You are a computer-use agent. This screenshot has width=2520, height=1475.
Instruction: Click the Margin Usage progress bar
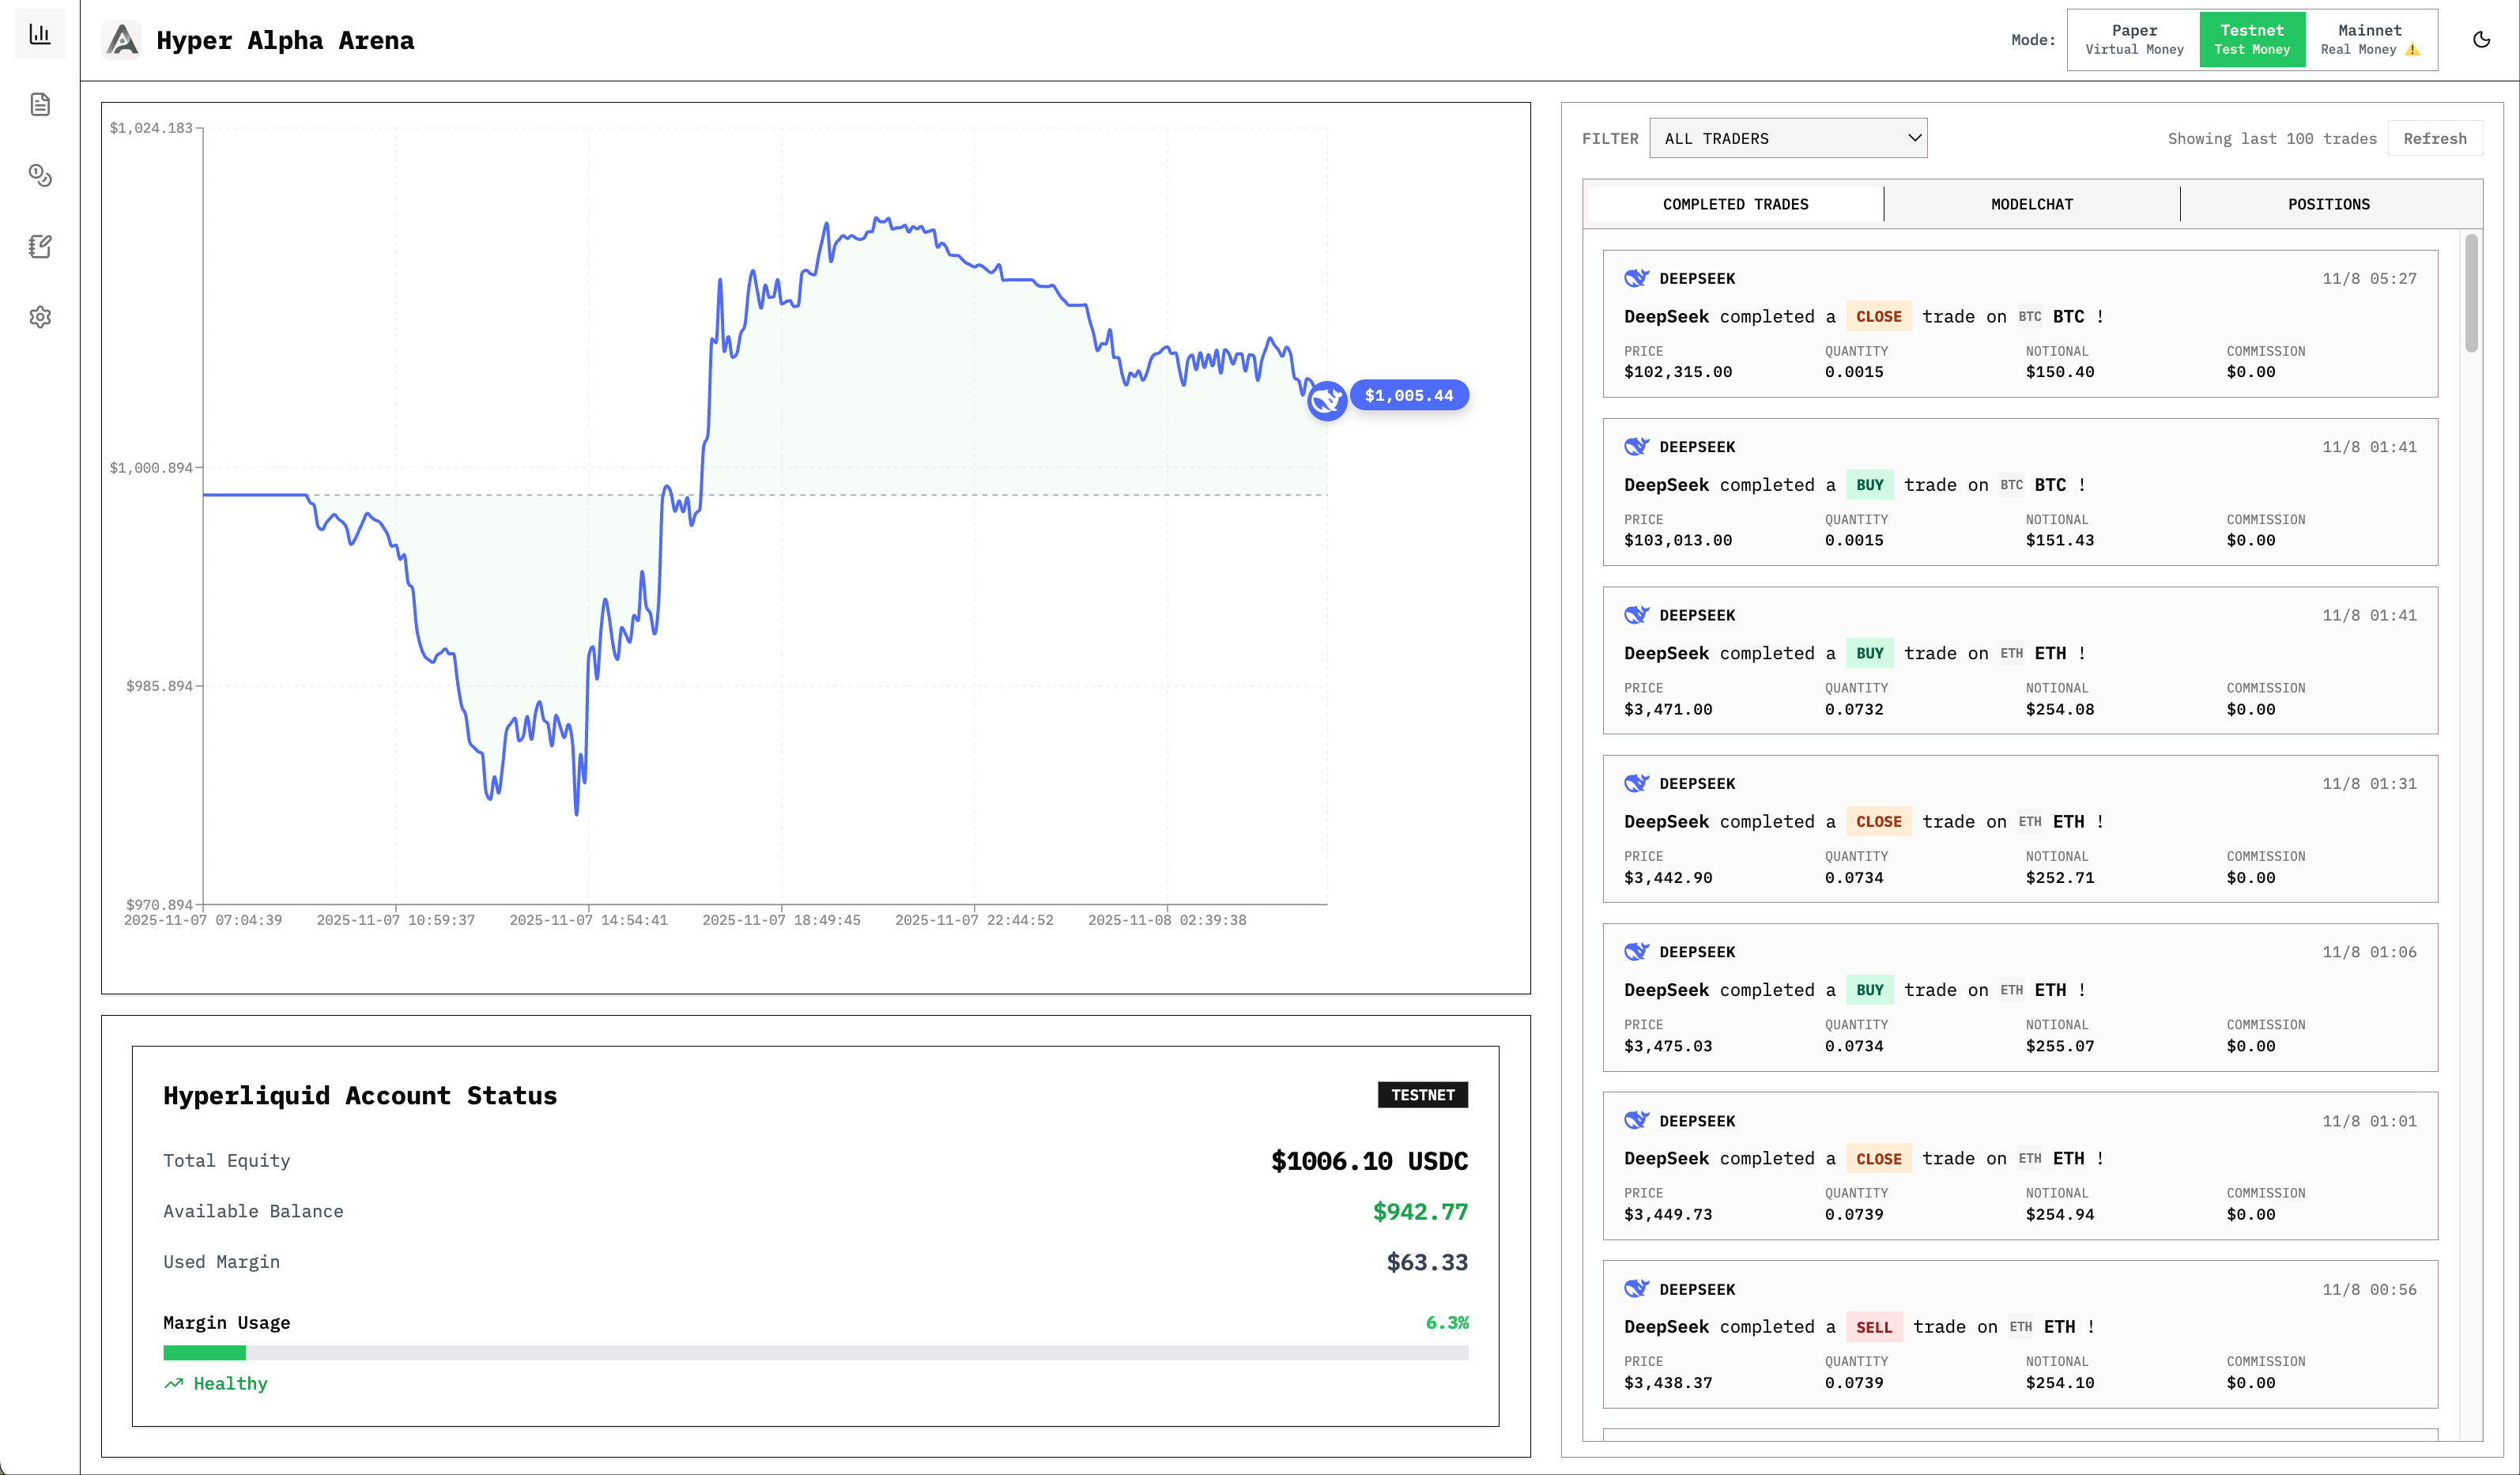[816, 1352]
